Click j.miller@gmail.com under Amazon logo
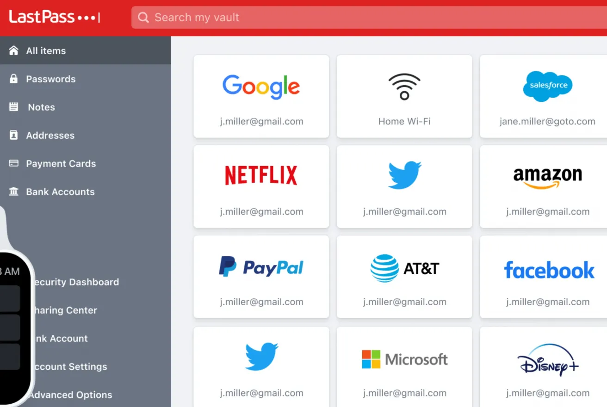Screen dimensions: 607x407 548,212
